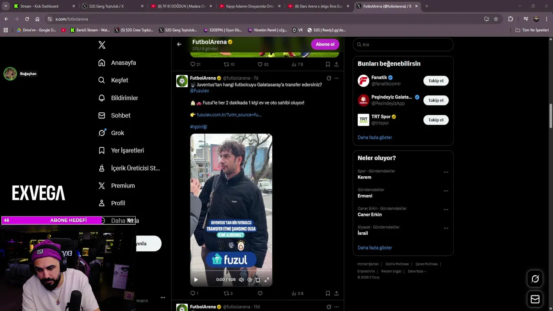
Task: Share the video post
Action: (x=337, y=293)
